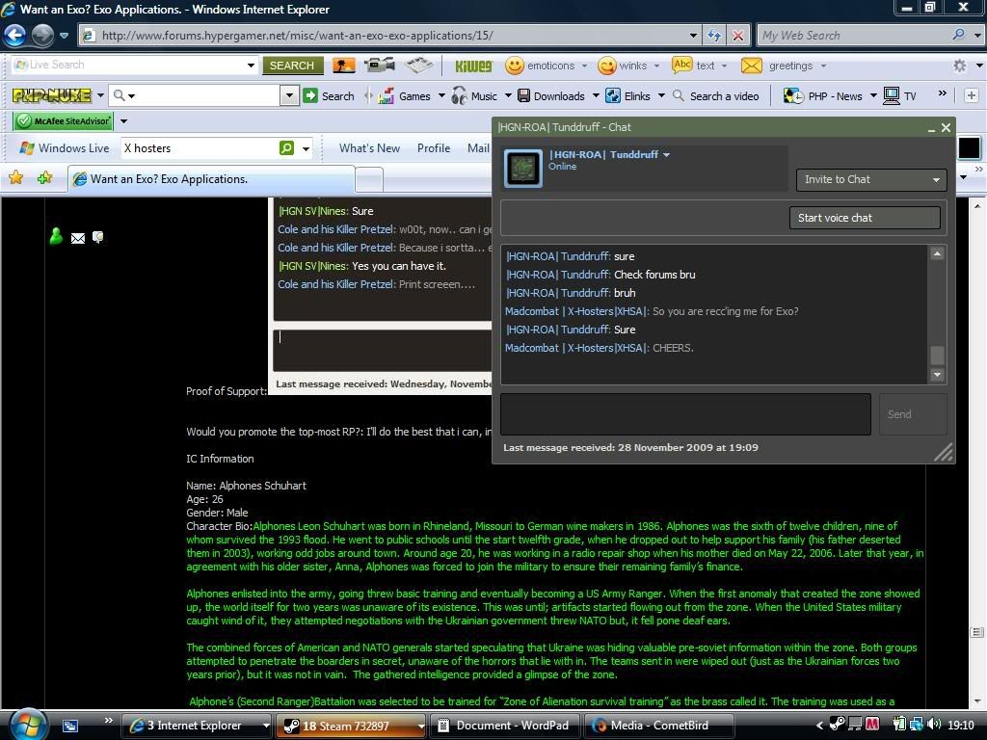Image resolution: width=987 pixels, height=740 pixels.
Task: Switch to 3 Internet Explorer taskbar group
Action: point(196,726)
